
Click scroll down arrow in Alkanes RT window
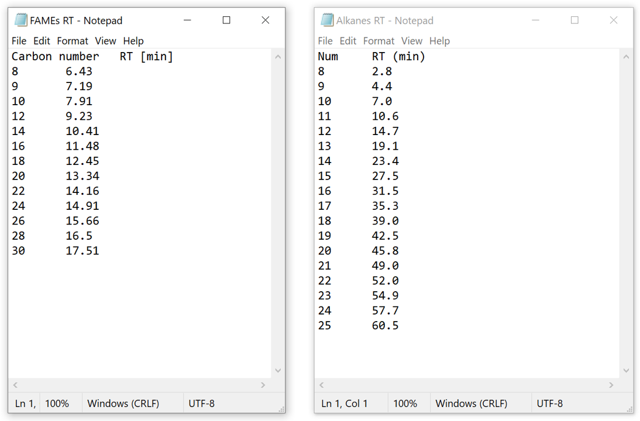[626, 370]
